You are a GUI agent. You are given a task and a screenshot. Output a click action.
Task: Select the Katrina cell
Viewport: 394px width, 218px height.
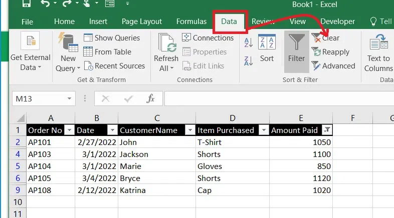pyautogui.click(x=157, y=190)
